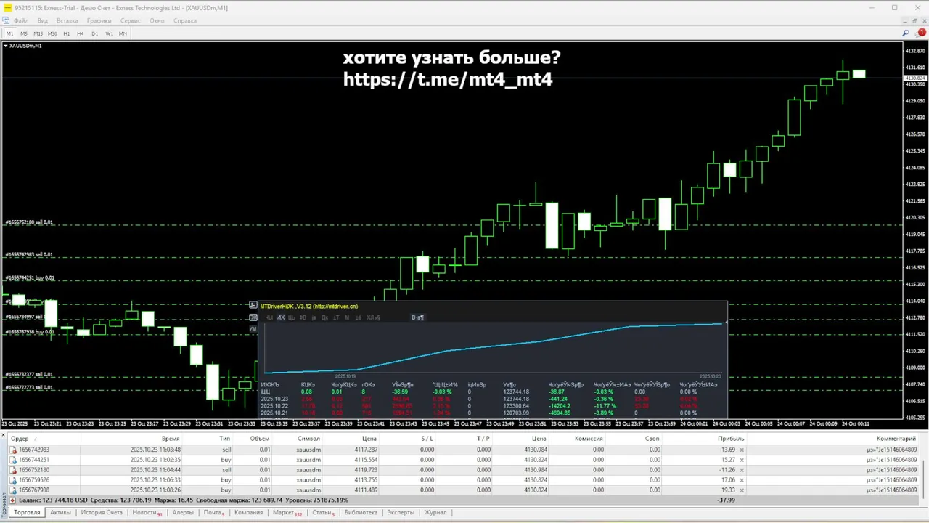Click the search magnifier icon at top right
The width and height of the screenshot is (929, 523).
coord(906,33)
